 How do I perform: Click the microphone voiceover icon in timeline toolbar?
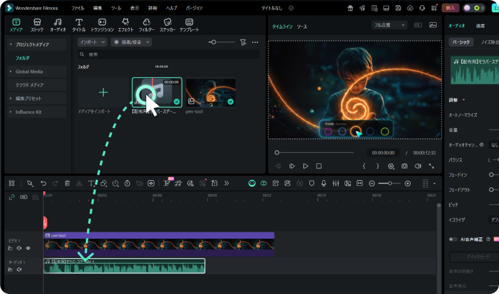pos(323,184)
